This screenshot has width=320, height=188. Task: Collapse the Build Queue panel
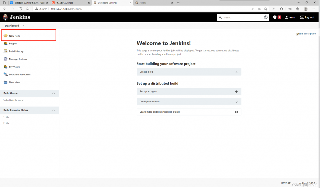[53, 93]
